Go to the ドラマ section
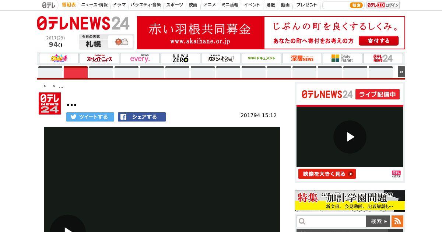This screenshot has height=232, width=442. [x=119, y=5]
